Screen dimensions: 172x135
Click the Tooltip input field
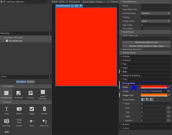[156, 17]
